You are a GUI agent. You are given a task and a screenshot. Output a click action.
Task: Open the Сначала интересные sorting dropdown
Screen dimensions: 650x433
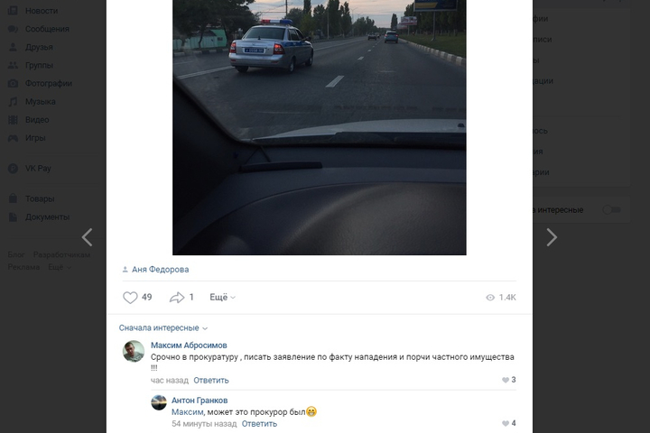pos(163,327)
